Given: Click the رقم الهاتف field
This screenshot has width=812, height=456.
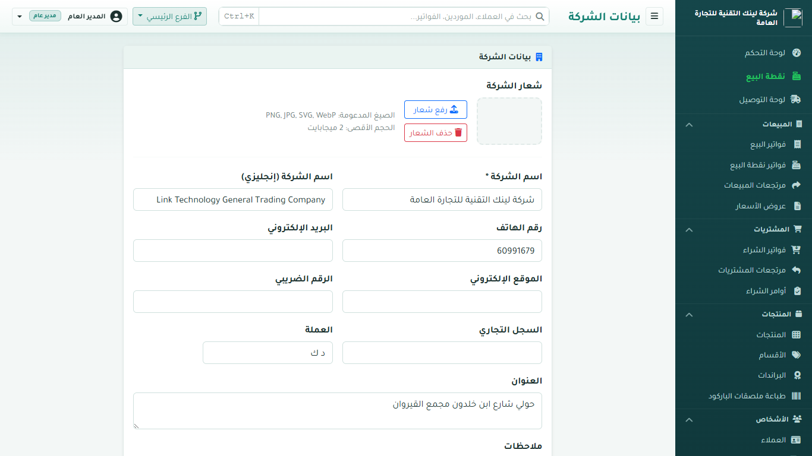Looking at the screenshot, I should click(442, 251).
